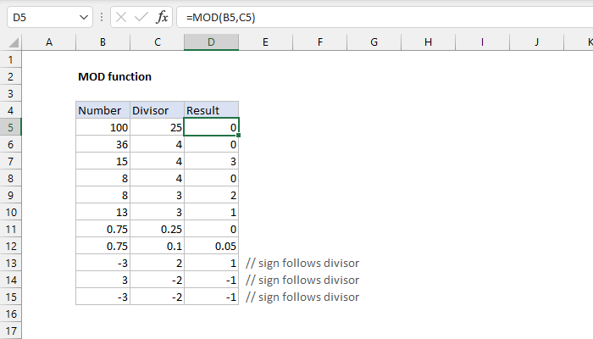Select column H header
The height and width of the screenshot is (339, 593).
(x=428, y=42)
